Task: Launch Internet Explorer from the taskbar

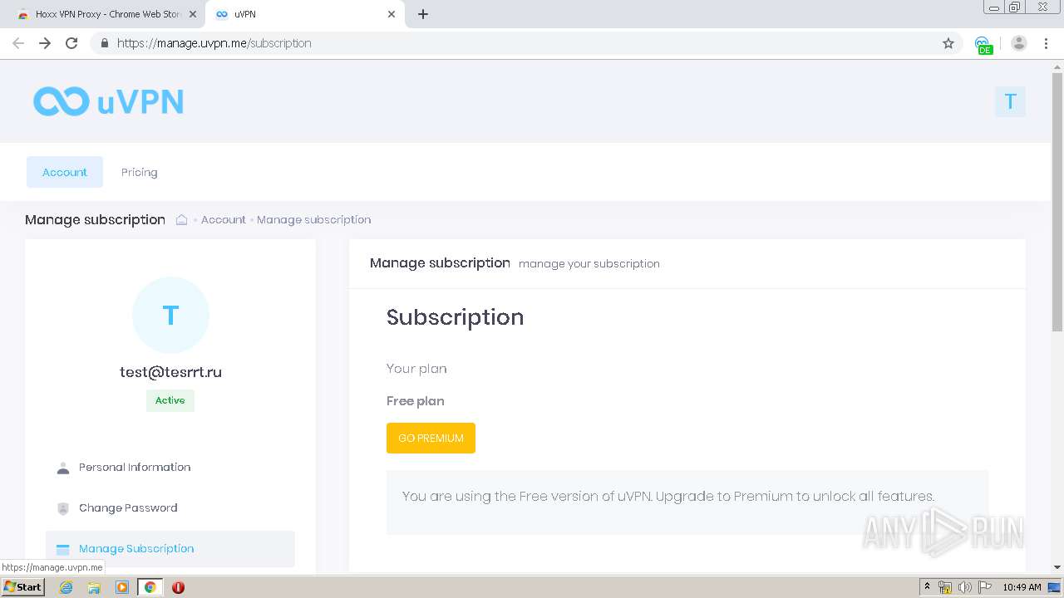Action: [x=66, y=587]
